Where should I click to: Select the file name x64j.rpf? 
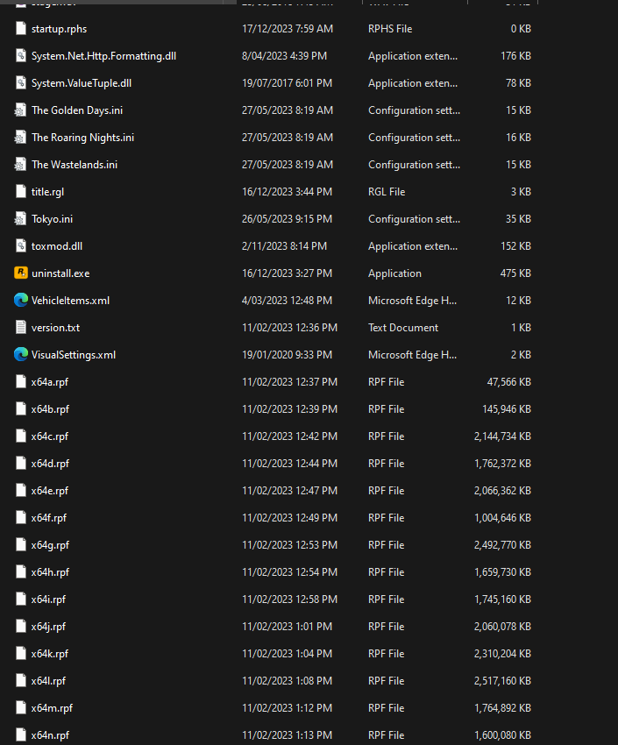48,626
